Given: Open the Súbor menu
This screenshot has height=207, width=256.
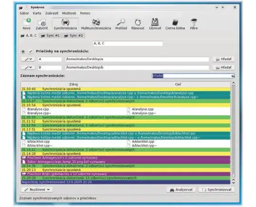Looking at the screenshot, I should coord(24,13).
